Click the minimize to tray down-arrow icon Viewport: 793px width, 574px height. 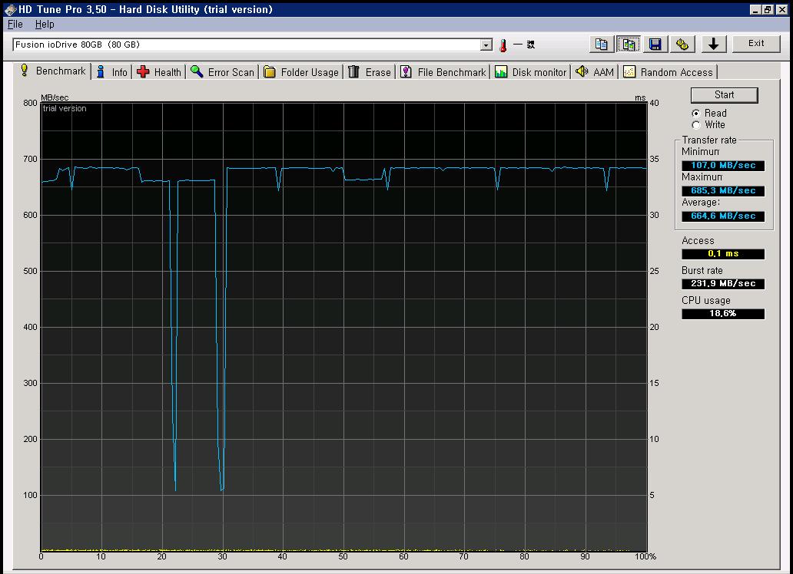tap(714, 45)
